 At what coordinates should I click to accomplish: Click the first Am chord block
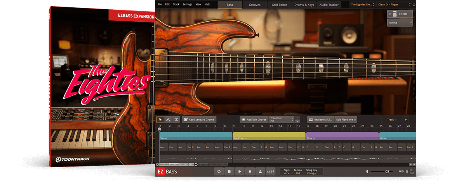163,147
